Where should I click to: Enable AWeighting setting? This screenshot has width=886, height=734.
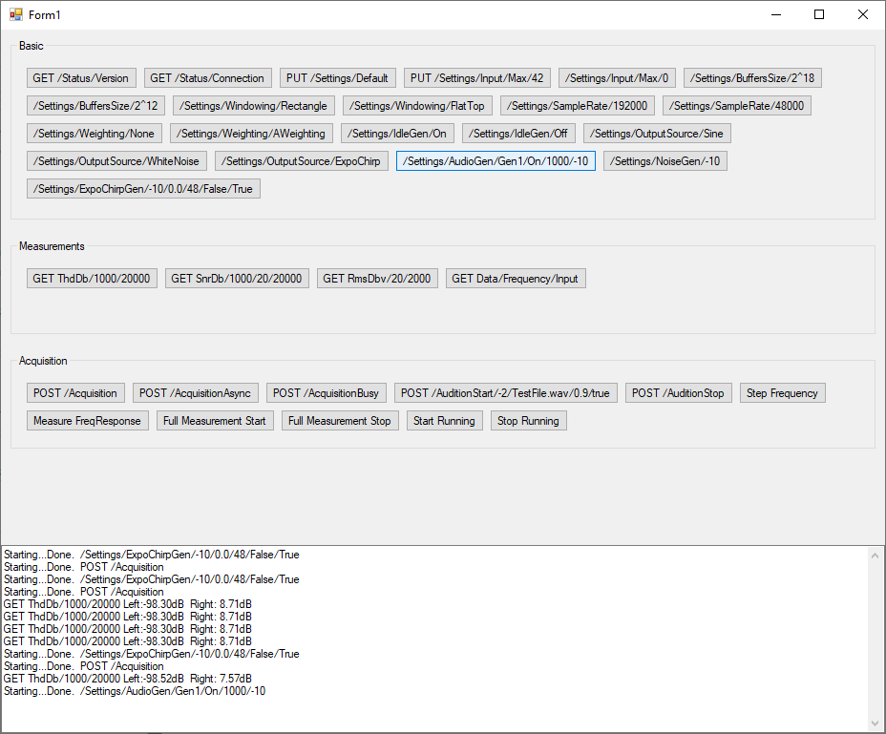point(251,134)
